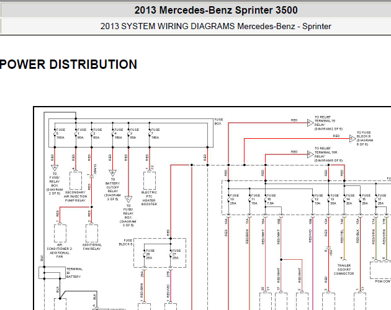
Task: Click the 'RED/YEL' wire label under 14A
Action: click(341, 236)
